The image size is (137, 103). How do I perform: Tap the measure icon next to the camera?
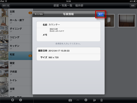point(78,100)
